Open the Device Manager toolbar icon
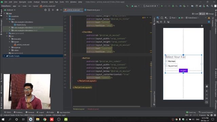Viewport: 217px width, 122px height. coord(204,6)
